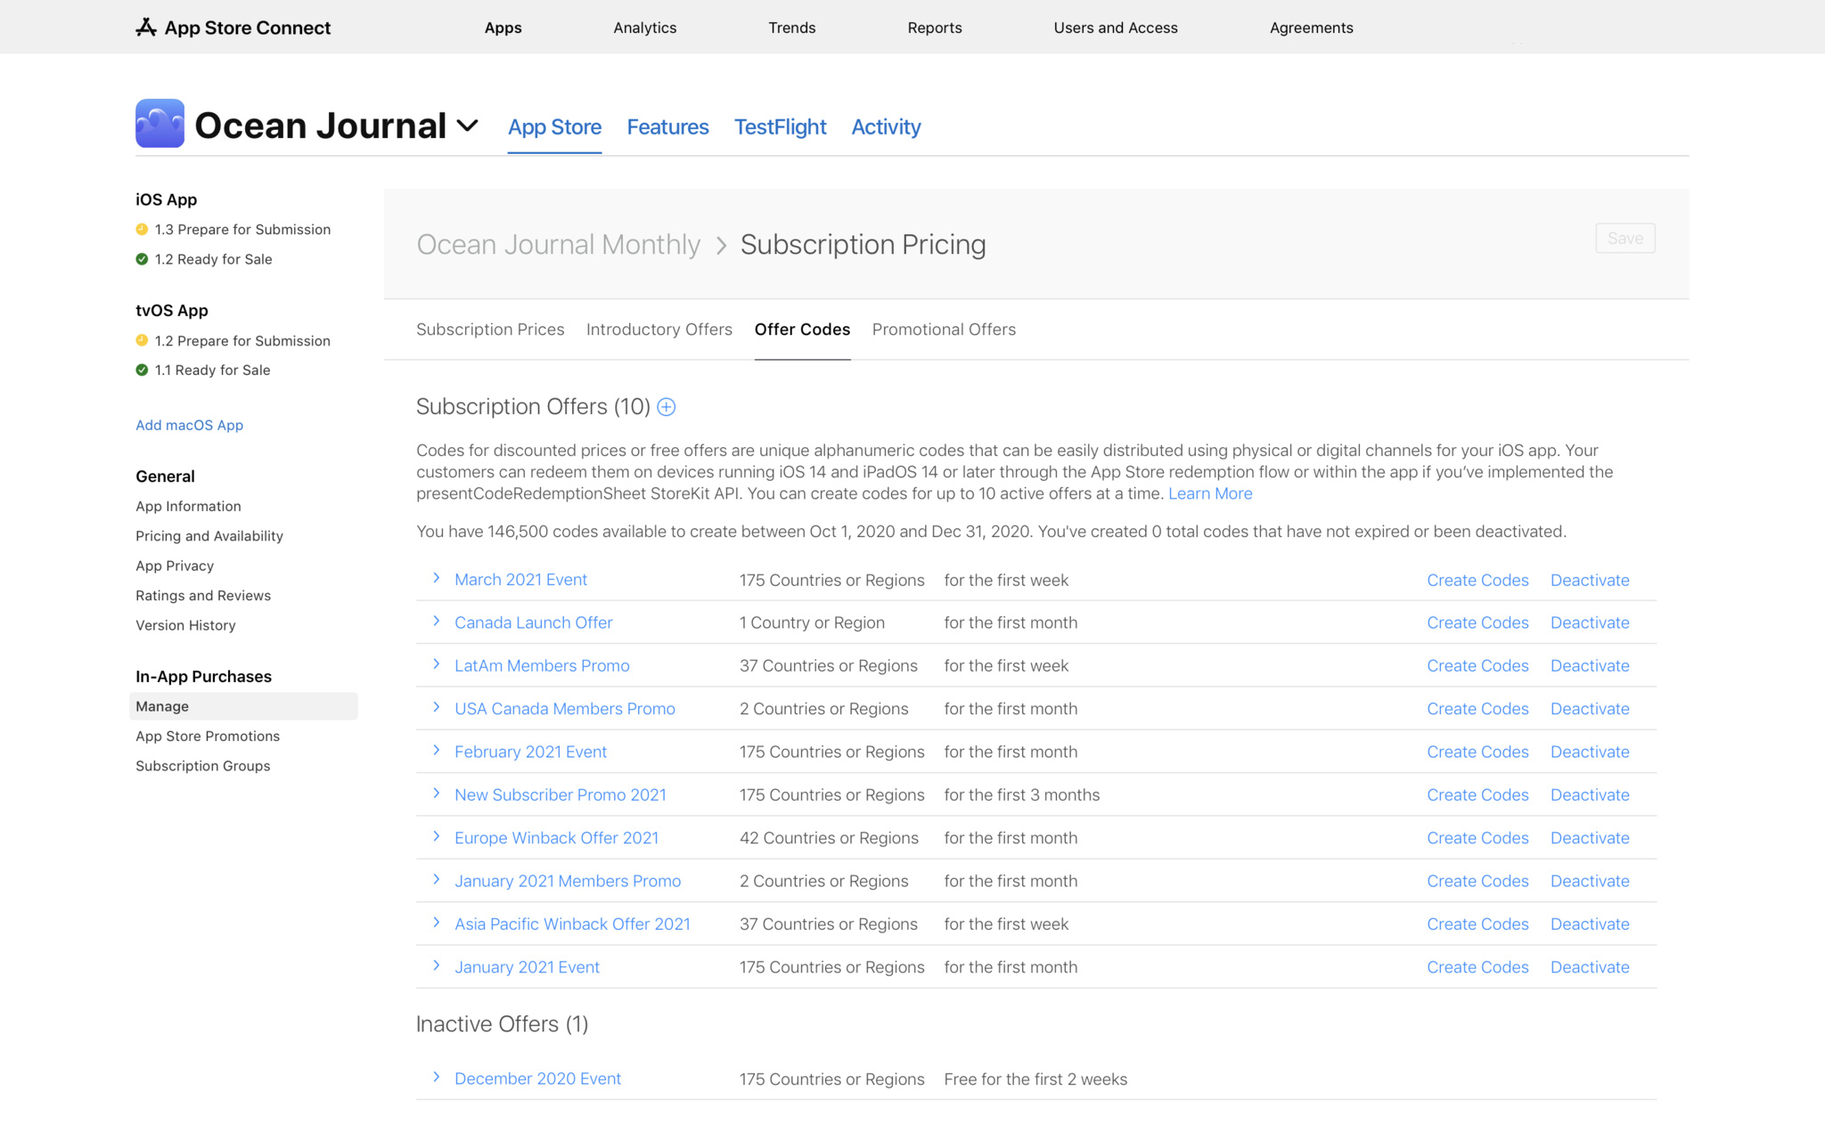Screen dimensions: 1825x1140
Task: Select the App Store tab
Action: (x=554, y=126)
